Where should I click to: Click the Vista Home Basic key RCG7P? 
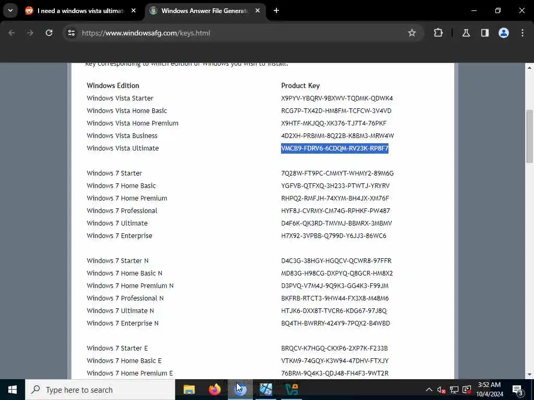[x=336, y=111]
